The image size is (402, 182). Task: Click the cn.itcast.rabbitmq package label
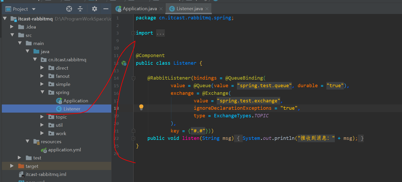[x=67, y=60]
